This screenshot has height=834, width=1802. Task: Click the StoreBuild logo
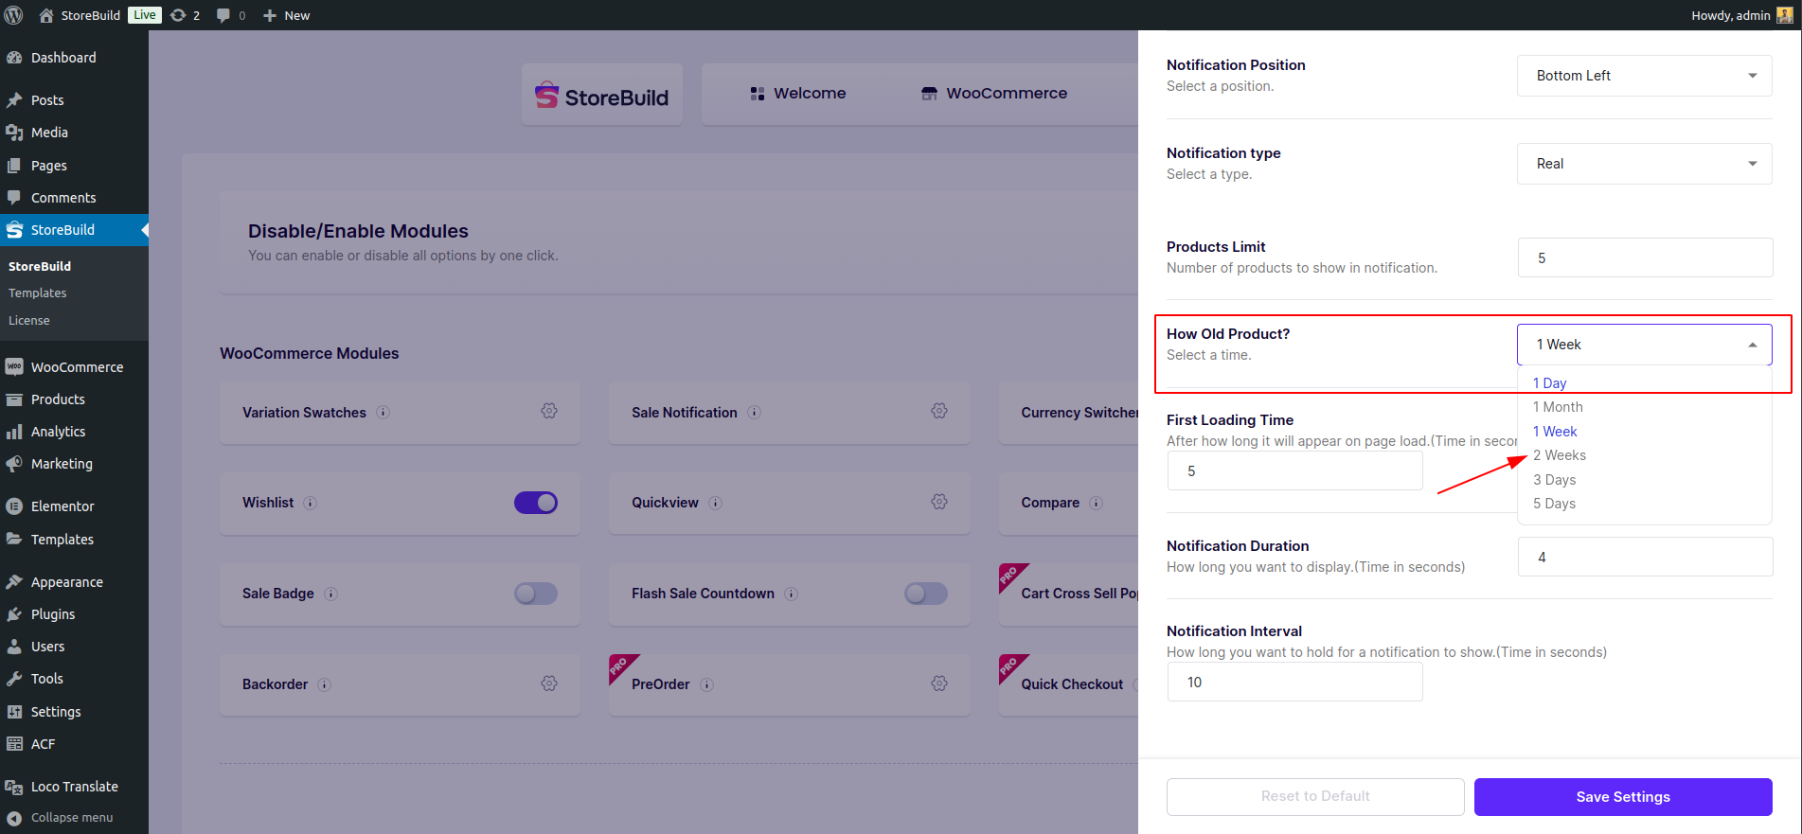(x=602, y=96)
